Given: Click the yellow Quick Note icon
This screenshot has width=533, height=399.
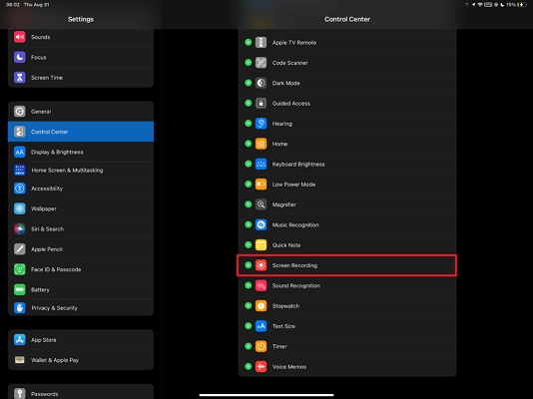Looking at the screenshot, I should click(x=261, y=244).
